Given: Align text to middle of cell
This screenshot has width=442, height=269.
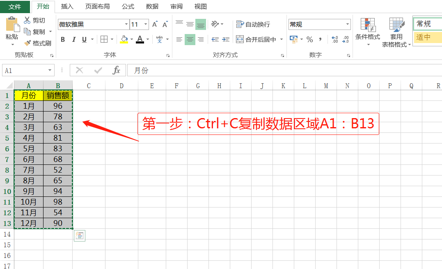Looking at the screenshot, I should click(x=190, y=24).
